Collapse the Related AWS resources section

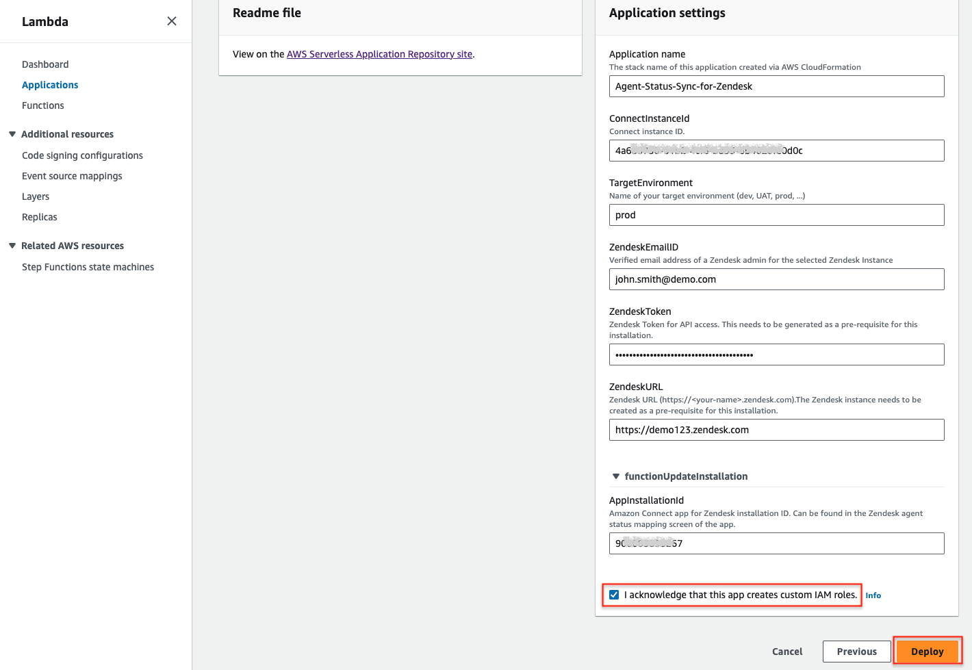point(12,246)
